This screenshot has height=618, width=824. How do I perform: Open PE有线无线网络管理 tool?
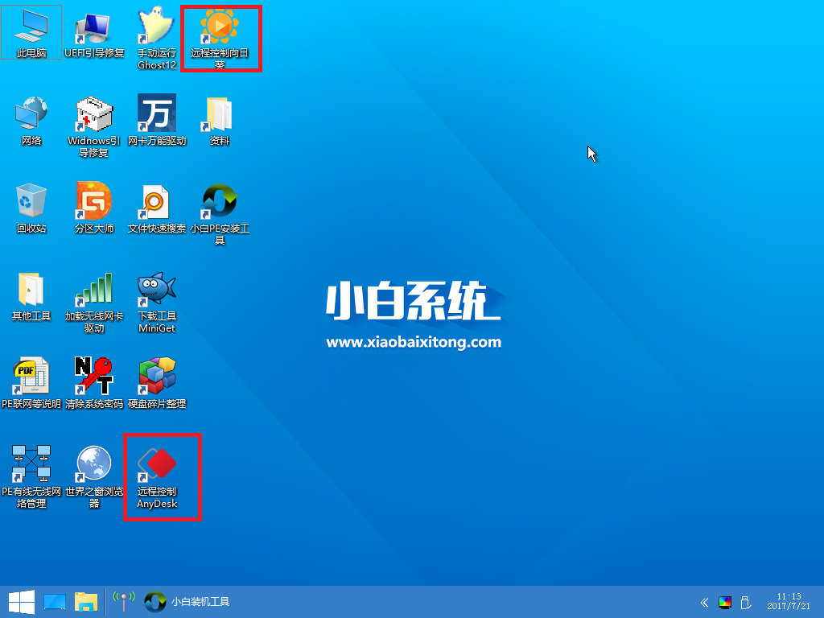(x=32, y=463)
